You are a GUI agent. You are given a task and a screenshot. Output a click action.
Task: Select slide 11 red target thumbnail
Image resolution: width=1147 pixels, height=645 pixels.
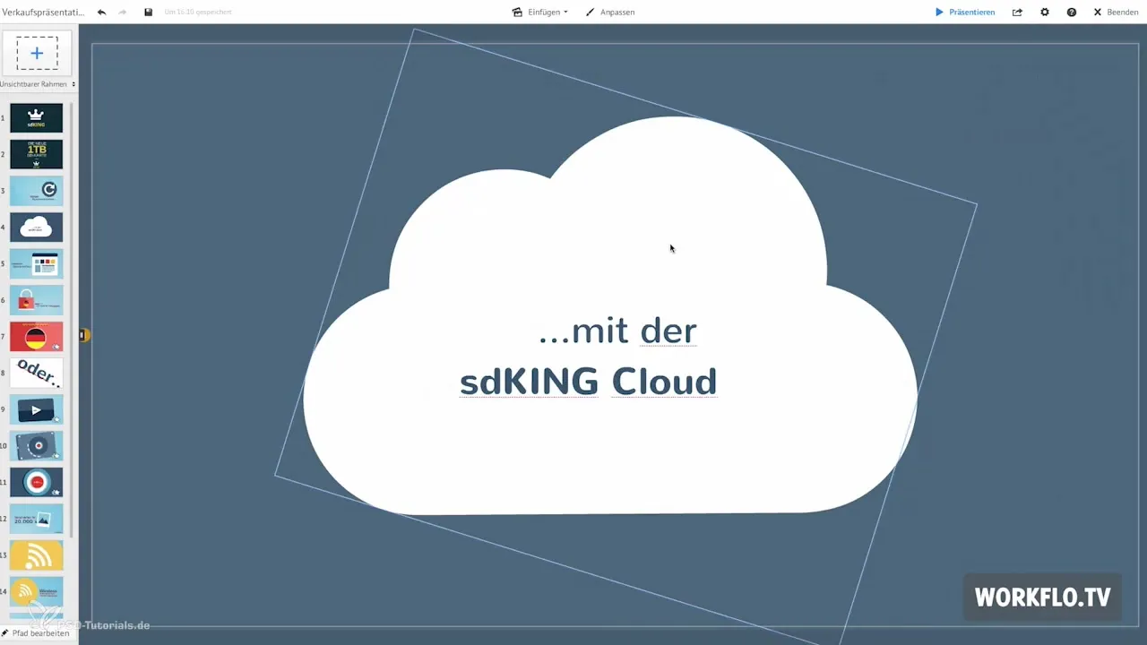37,482
